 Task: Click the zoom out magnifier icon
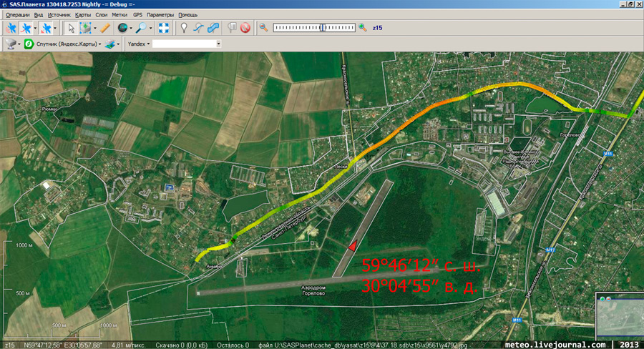coord(263,28)
